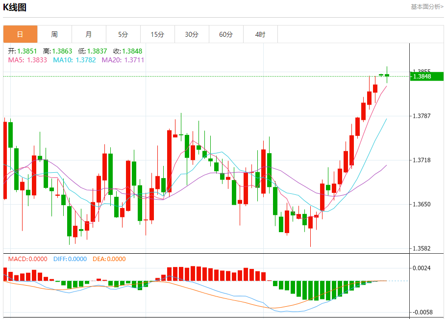This screenshot has width=447, height=319.
Task: Click the MACD:0.0000 indicator label
Action: point(27,259)
